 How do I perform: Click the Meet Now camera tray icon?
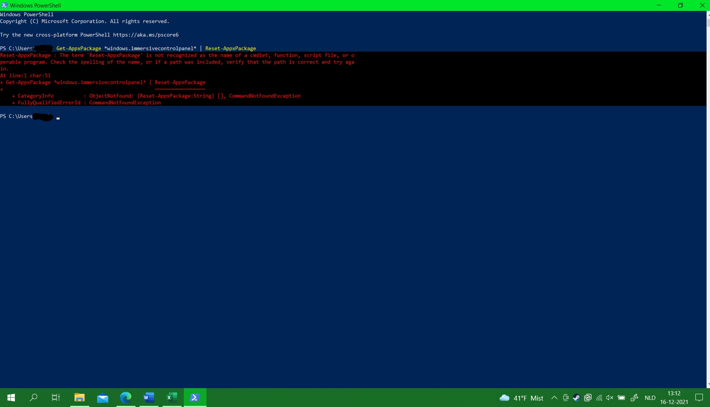[566, 398]
